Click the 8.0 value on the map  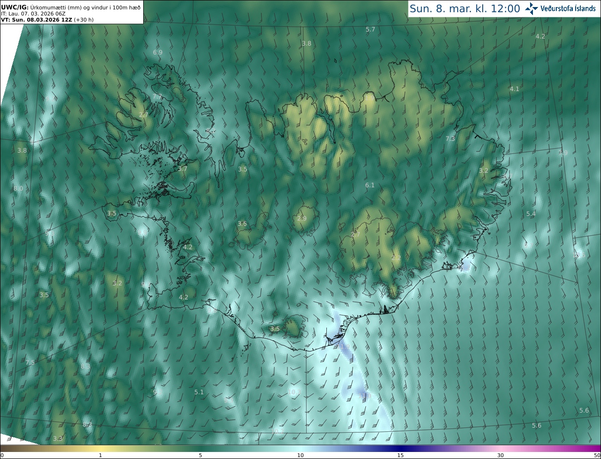(x=18, y=189)
